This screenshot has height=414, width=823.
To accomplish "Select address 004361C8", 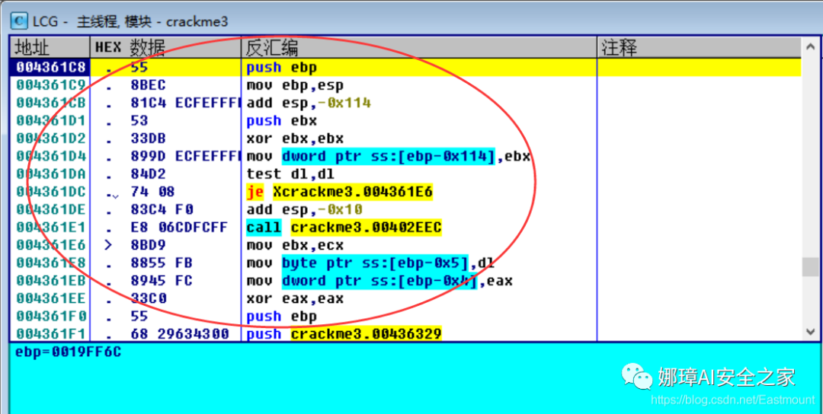I will (50, 67).
